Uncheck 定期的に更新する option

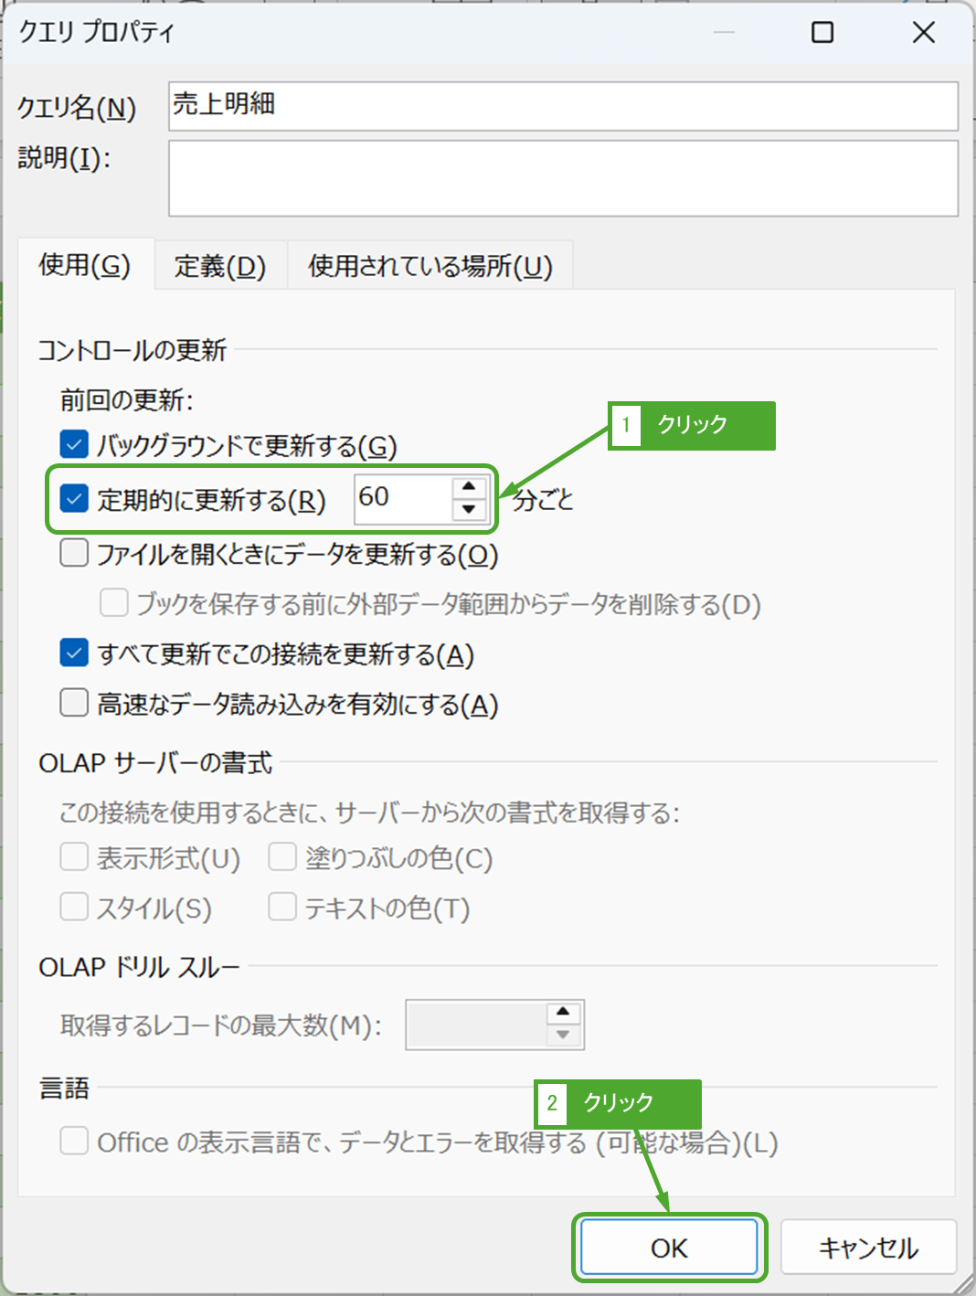[73, 500]
